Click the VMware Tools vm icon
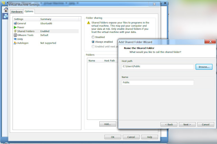Image resolution: width=217 pixels, height=144 pixels. pos(15,35)
